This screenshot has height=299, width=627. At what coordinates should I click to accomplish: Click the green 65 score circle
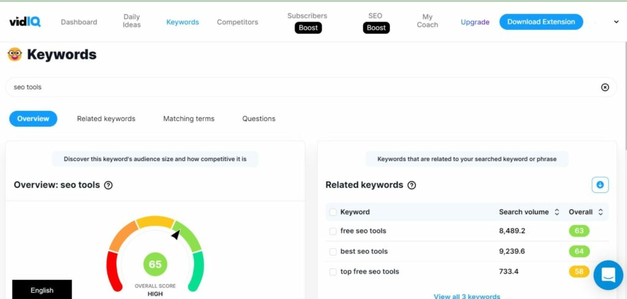[155, 264]
